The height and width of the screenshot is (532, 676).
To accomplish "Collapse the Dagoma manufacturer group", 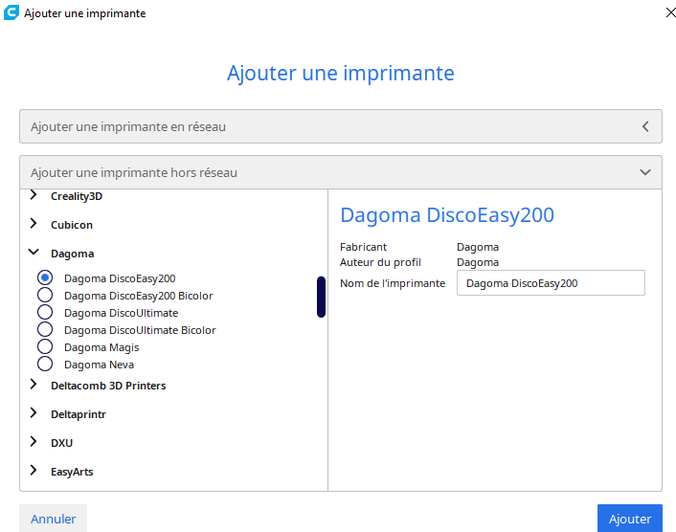I will pyautogui.click(x=34, y=252).
